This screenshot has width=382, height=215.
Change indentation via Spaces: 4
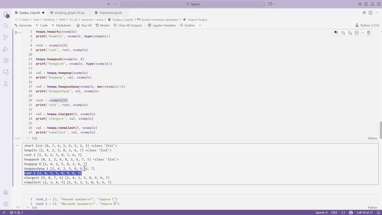321,213
